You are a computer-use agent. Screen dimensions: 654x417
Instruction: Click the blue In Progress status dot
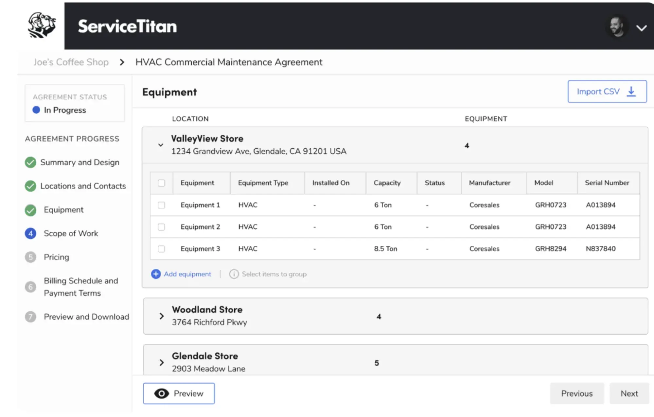(x=35, y=110)
